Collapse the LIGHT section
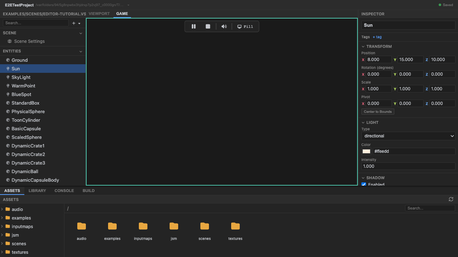The height and width of the screenshot is (257, 458). [363, 122]
